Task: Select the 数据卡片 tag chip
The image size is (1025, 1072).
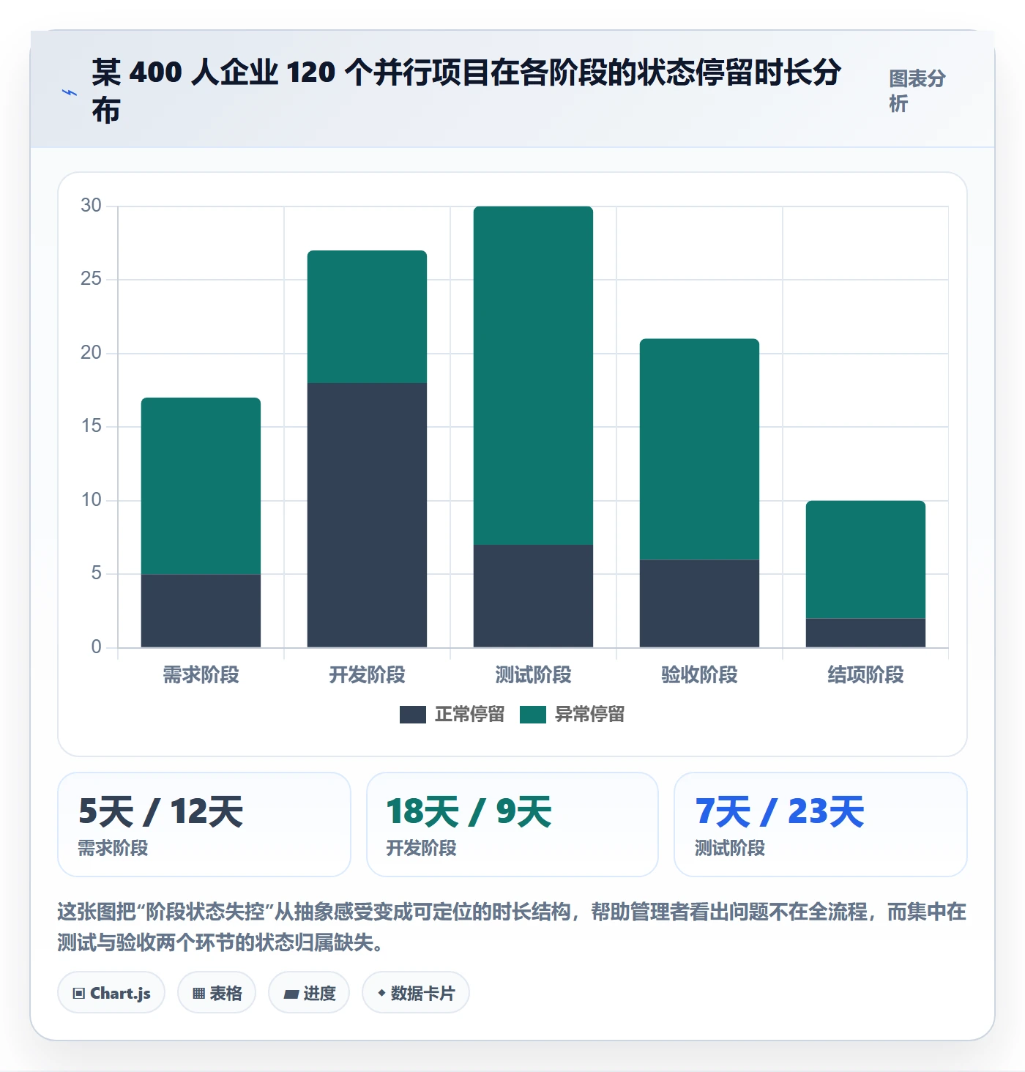Action: (x=416, y=993)
